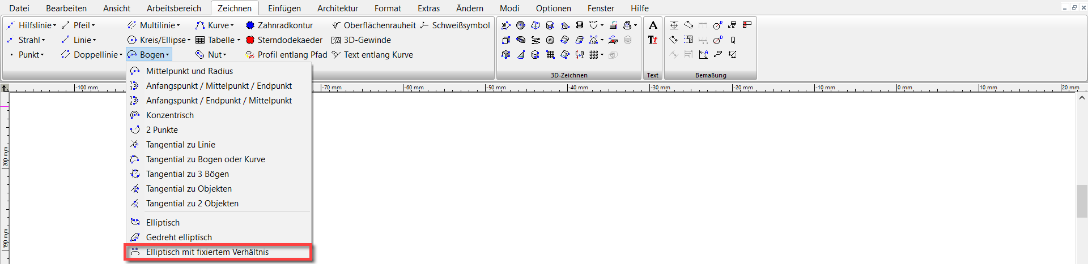Expand the Multilinie dropdown
The width and height of the screenshot is (1088, 264).
(178, 25)
